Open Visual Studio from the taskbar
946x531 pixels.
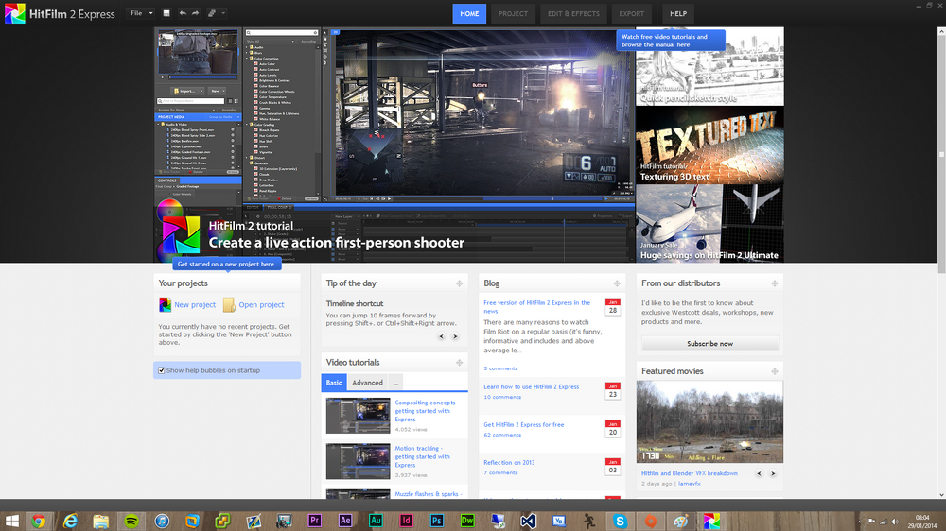click(528, 521)
